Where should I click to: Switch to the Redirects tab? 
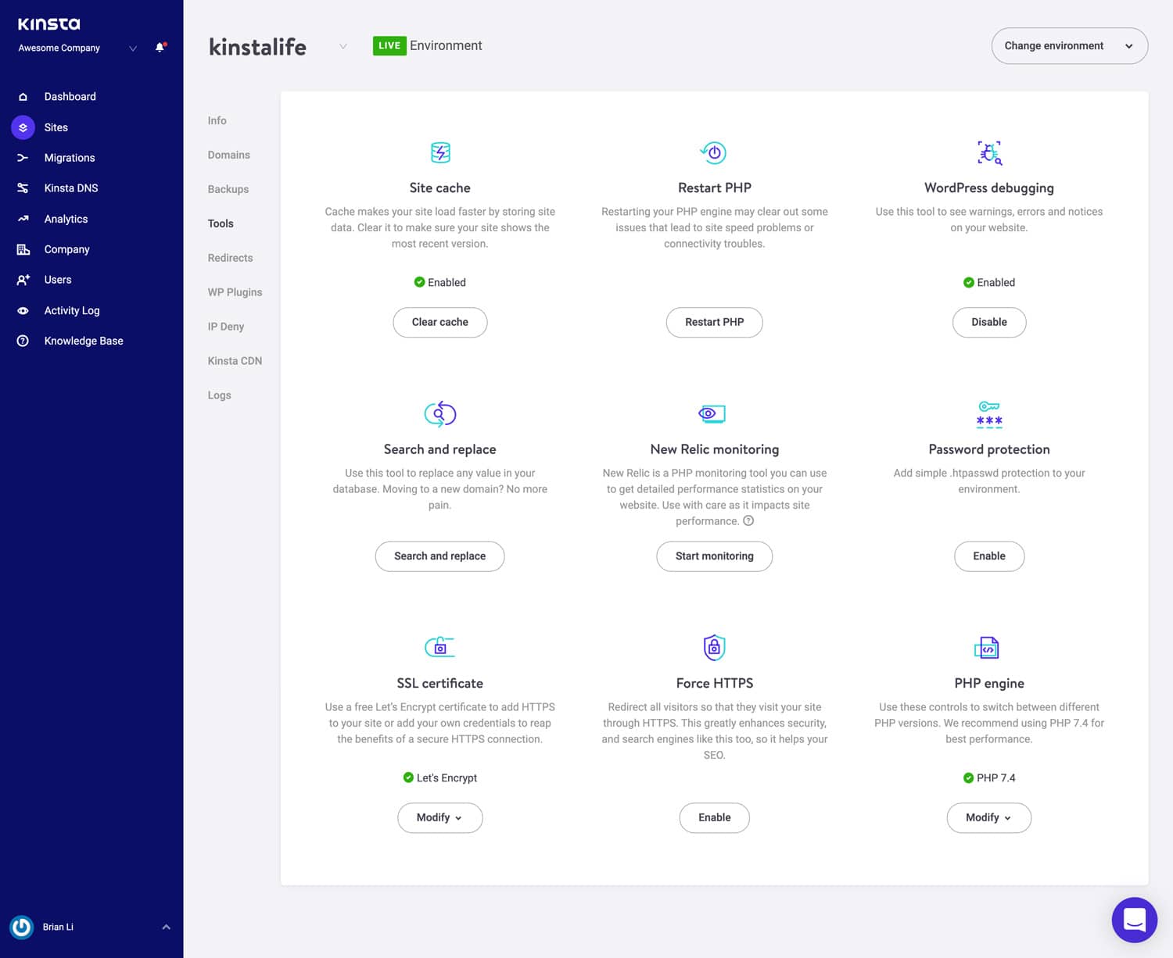230,257
